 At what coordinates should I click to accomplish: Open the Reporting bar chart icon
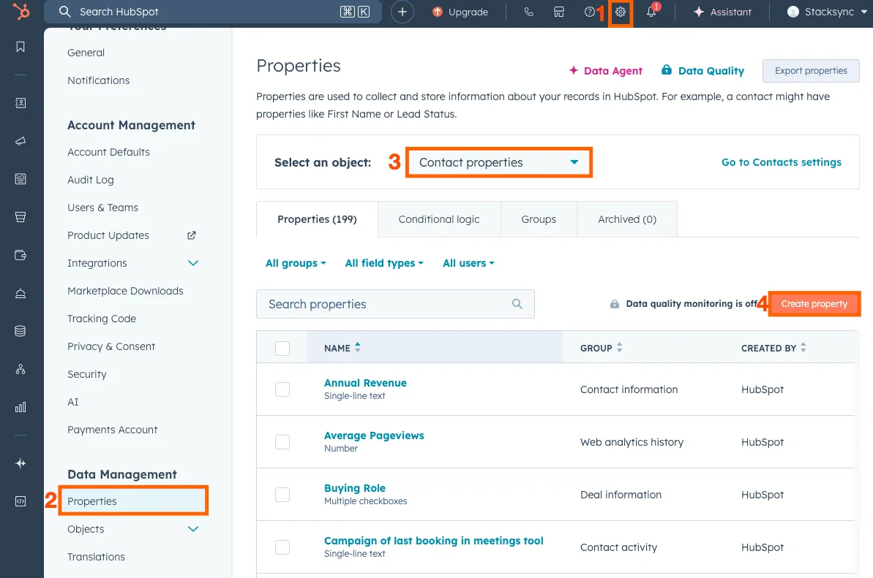click(x=20, y=408)
